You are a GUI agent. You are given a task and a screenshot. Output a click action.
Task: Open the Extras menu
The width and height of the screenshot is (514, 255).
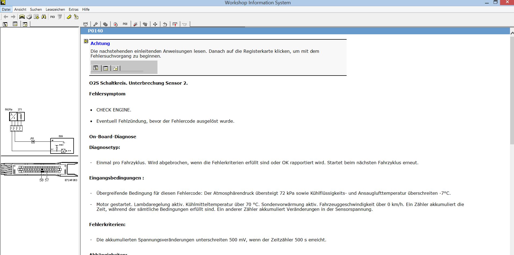[74, 9]
